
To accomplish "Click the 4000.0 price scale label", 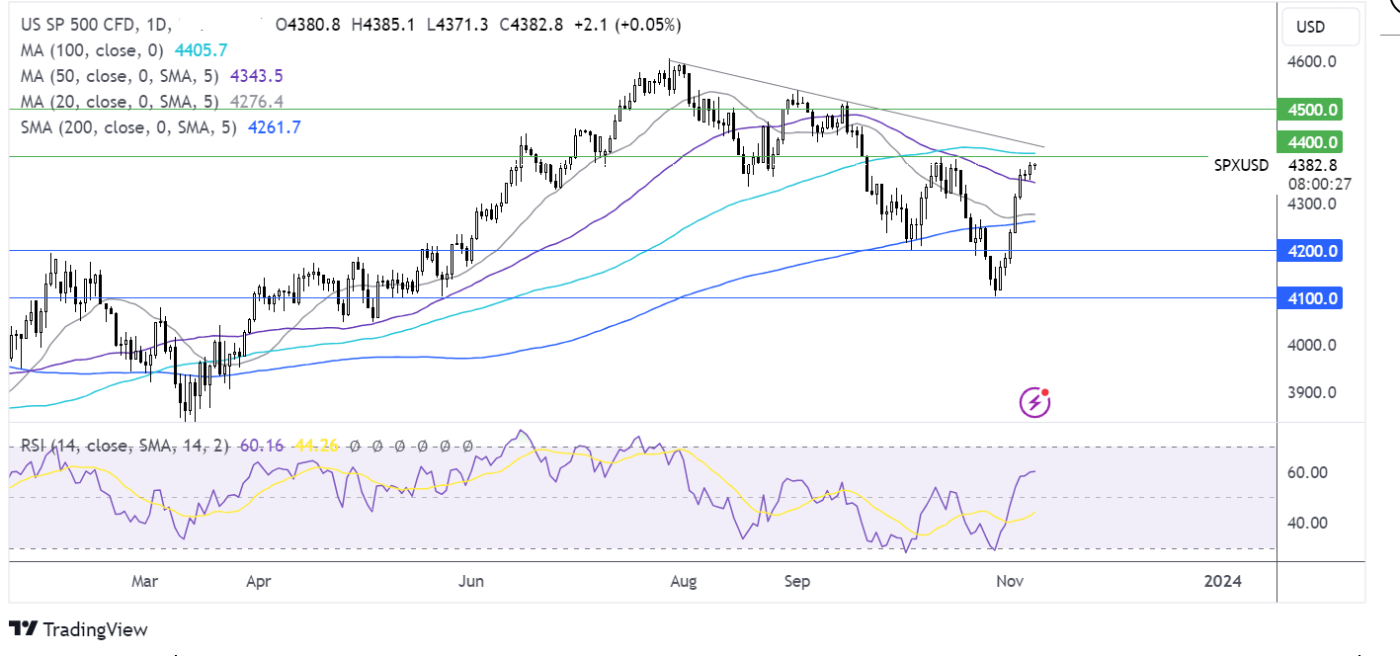I will [1313, 345].
